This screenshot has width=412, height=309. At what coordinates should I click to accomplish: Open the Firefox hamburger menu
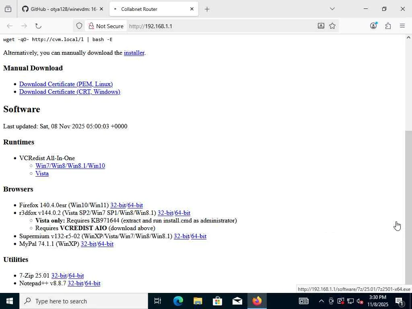point(402,26)
